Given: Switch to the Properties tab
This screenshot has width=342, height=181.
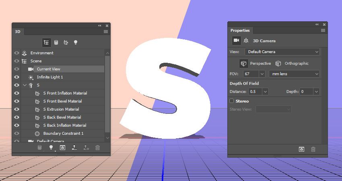Looking at the screenshot, I should pos(240,30).
